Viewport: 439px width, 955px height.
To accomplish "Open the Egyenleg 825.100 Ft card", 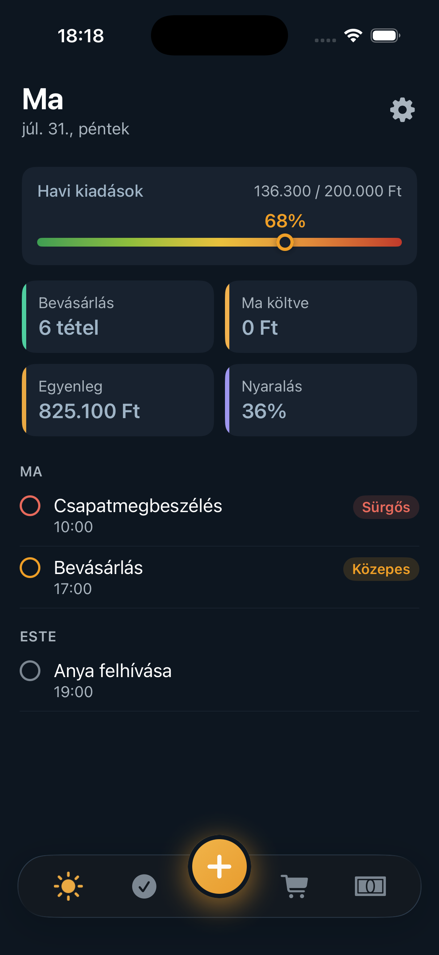I will [118, 400].
